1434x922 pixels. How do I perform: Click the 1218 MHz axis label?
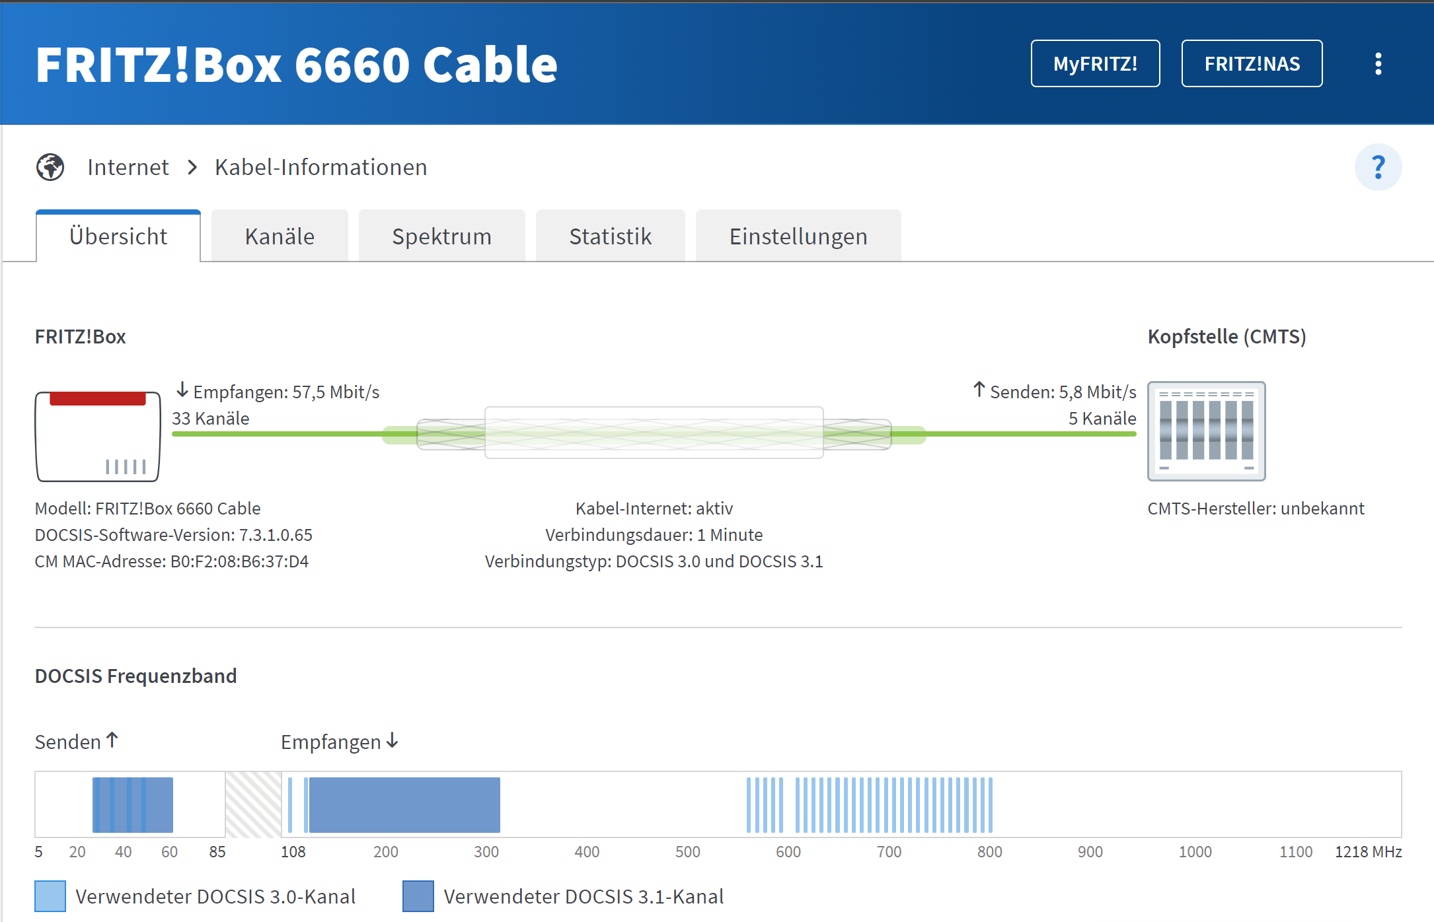pos(1368,852)
